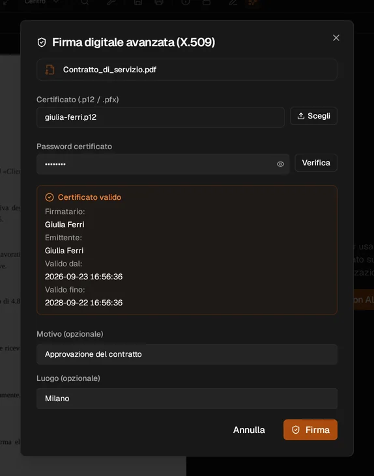
Task: Show the certificate password with the eye icon
Action: click(280, 164)
